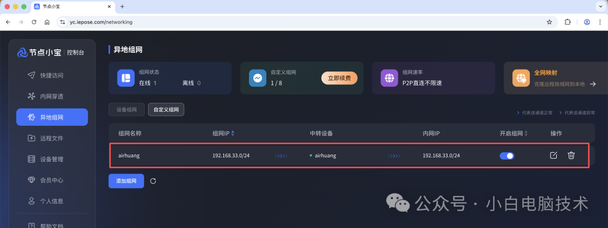Click 添加组网 to add a network
This screenshot has width=608, height=228.
point(126,181)
